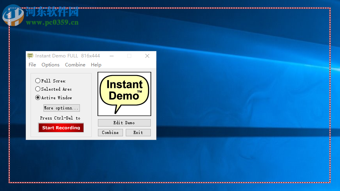This screenshot has height=191, width=340.
Task: Click the More options... button
Action: click(61, 108)
